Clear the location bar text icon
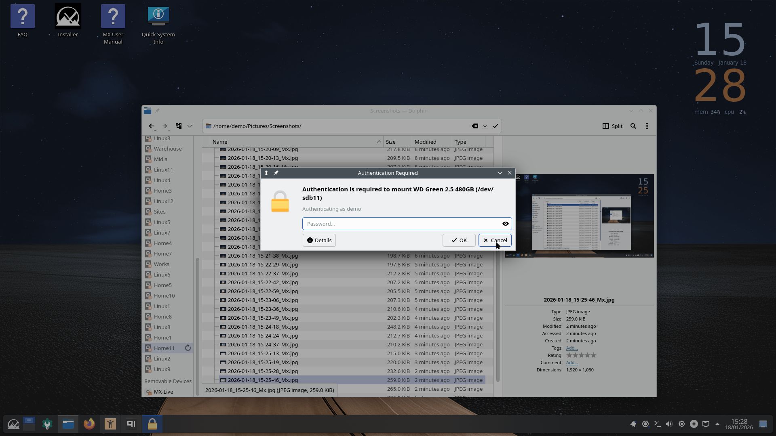The image size is (776, 436). click(x=475, y=126)
